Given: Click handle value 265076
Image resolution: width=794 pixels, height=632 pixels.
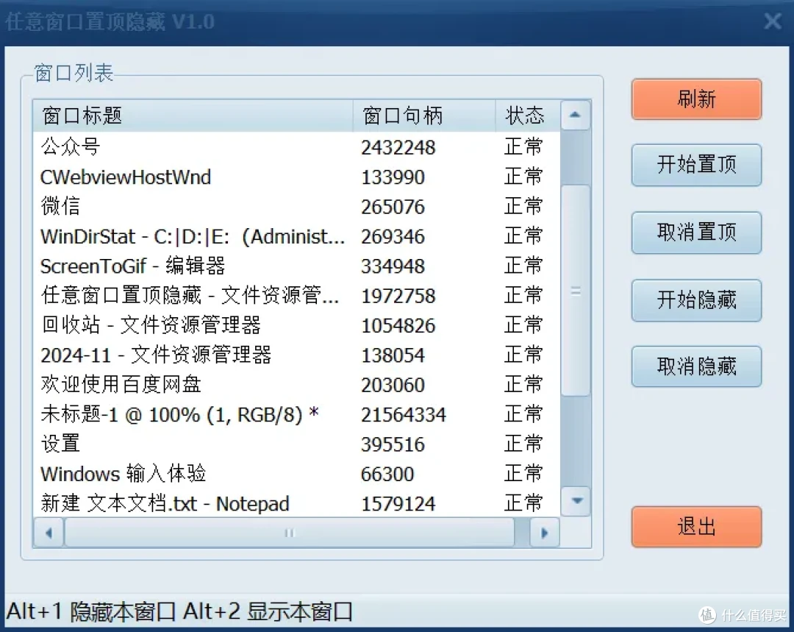Looking at the screenshot, I should pos(393,207).
